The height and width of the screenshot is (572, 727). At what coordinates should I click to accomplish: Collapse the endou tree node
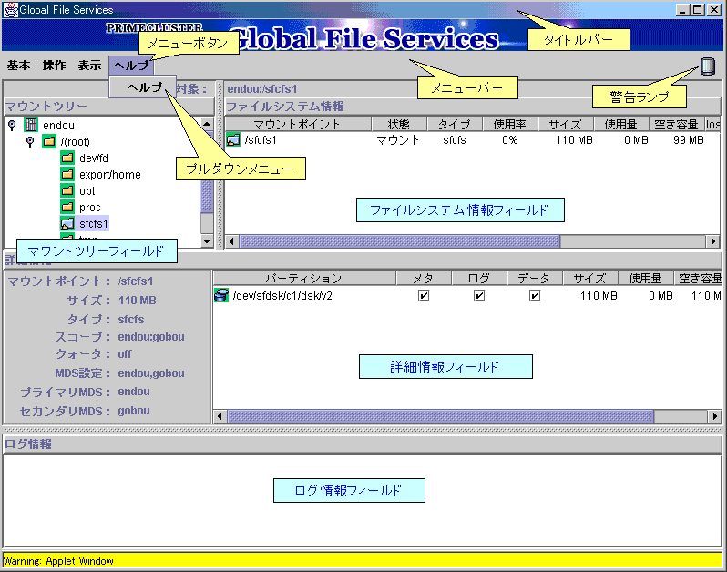pyautogui.click(x=12, y=125)
